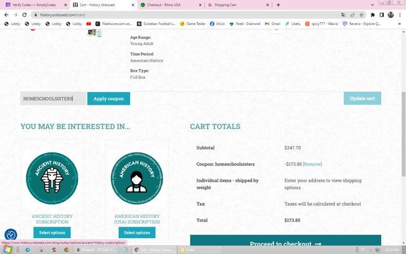This screenshot has width=406, height=254.
Task: Click the share page icon in address bar
Action: pos(353,15)
